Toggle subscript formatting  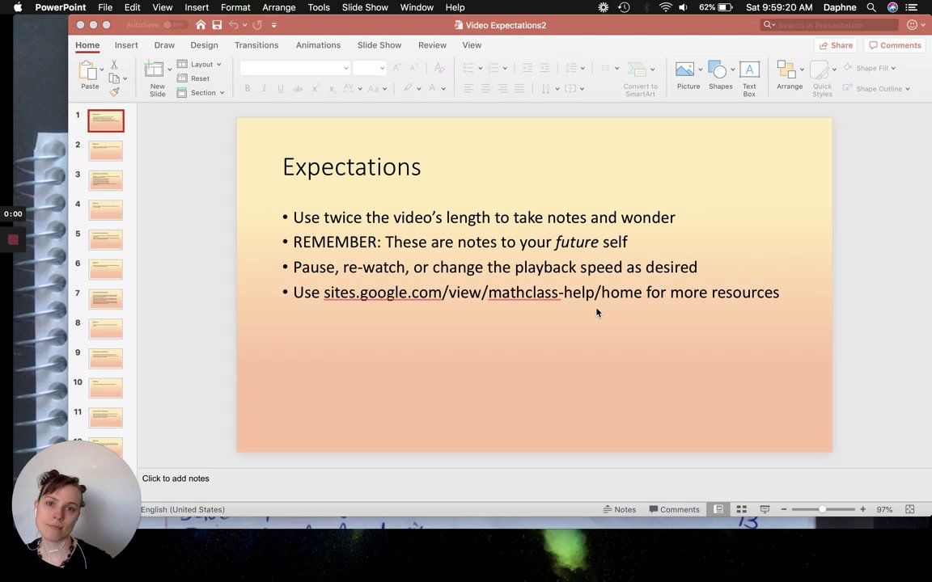click(333, 88)
